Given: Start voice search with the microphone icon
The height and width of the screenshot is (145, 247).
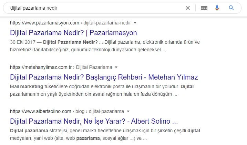Looking at the screenshot, I should 217,8.
